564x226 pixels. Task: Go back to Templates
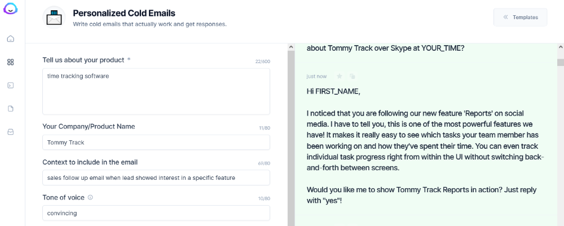[x=520, y=17]
